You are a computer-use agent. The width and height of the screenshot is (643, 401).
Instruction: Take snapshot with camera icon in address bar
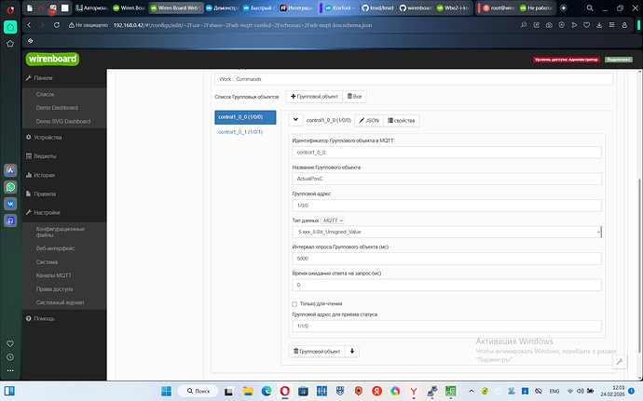click(x=549, y=25)
